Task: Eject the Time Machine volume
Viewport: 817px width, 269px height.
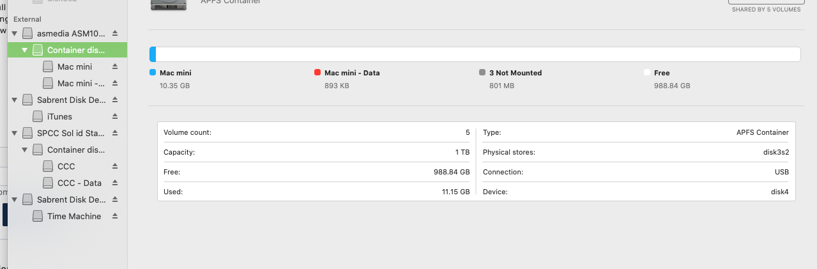Action: coord(115,216)
